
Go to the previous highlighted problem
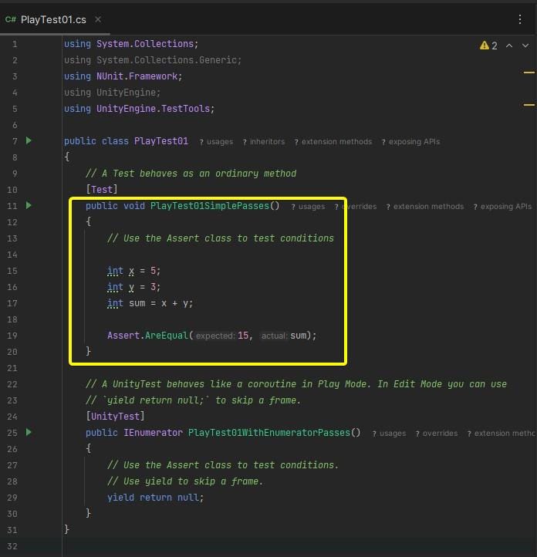(509, 46)
